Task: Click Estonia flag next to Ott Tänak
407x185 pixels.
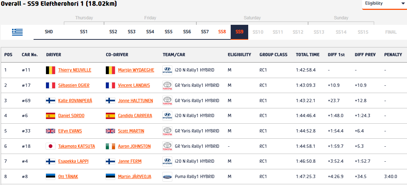Action: 50,177
